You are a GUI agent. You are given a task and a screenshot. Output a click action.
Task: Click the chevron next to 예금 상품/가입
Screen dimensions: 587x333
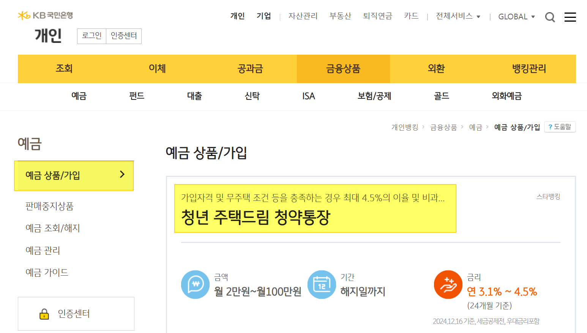(122, 174)
